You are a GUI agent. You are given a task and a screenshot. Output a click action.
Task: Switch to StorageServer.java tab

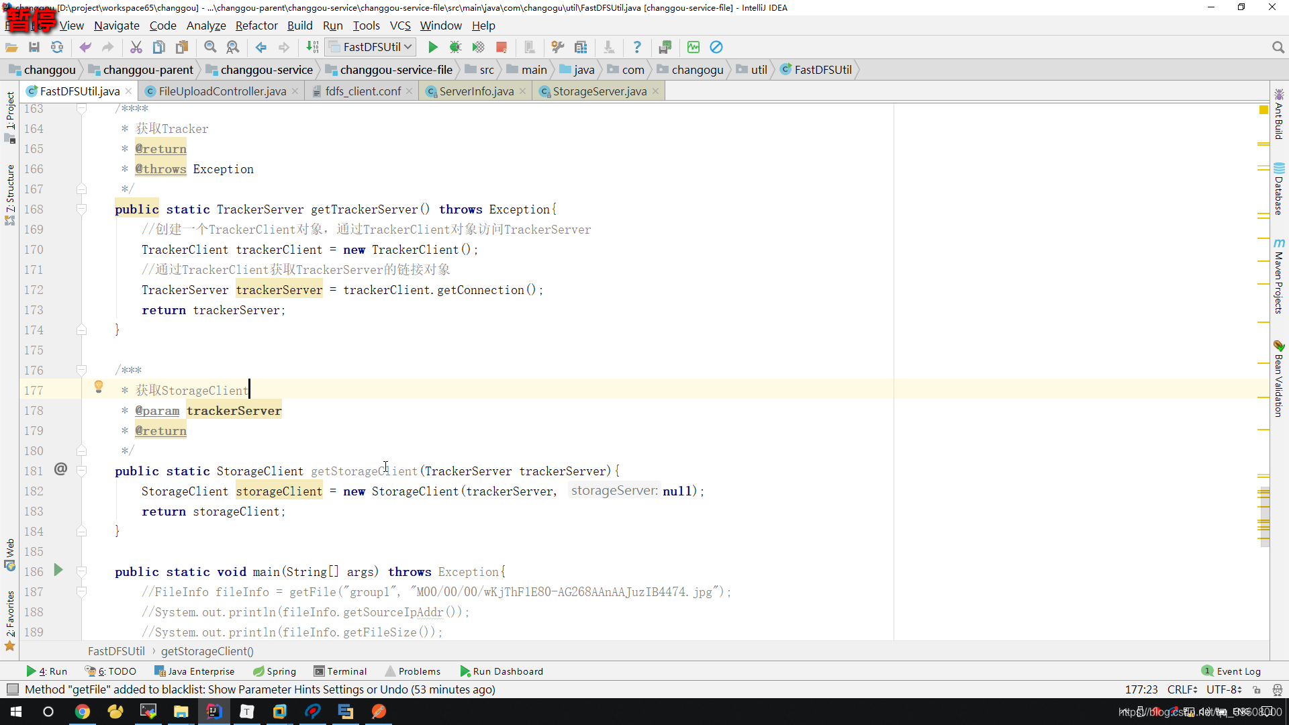coord(600,91)
